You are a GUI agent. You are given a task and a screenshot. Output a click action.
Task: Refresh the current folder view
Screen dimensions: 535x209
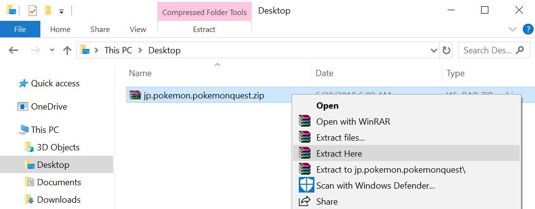point(446,50)
